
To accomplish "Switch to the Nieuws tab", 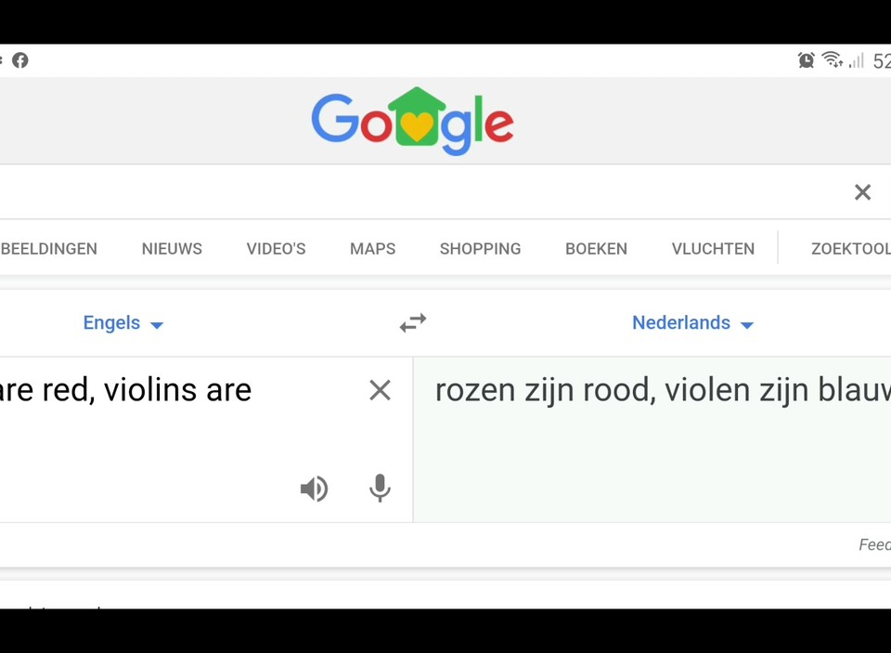I will click(x=172, y=249).
